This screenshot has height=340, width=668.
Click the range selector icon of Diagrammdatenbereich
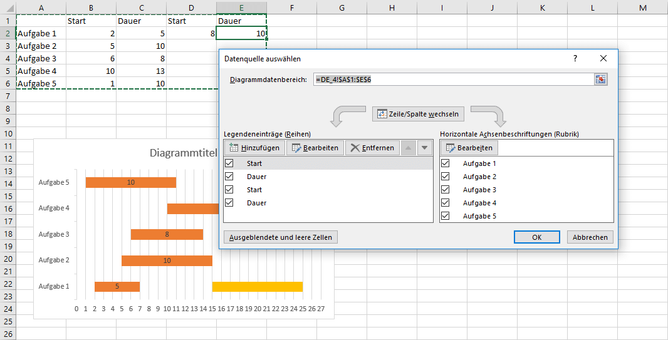[x=601, y=80]
